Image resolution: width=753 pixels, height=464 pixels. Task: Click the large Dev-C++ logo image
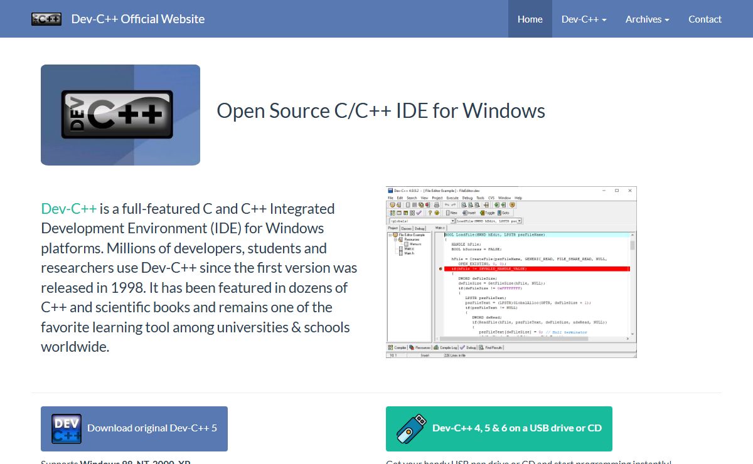tap(120, 115)
